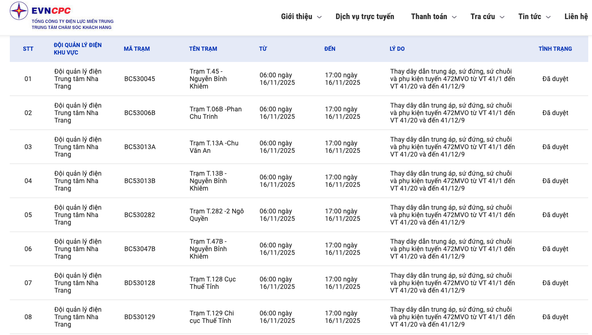Select station code BD530128

tap(139, 283)
